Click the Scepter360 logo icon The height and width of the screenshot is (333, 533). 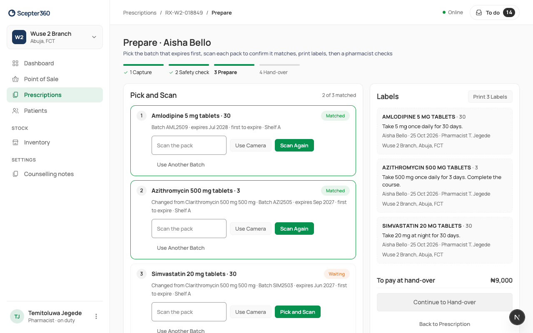12,13
